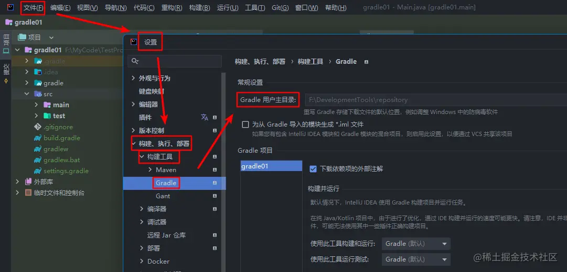Expand the .gradle folder
Screen dimensions: 567x272
point(27,61)
